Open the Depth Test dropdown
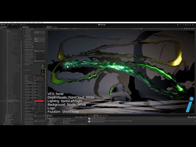This screenshot has height=147, width=196. [x=39, y=32]
